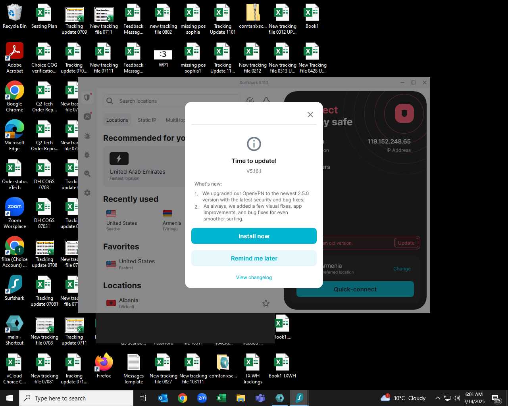Screen dimensions: 508x406
Task: Open weather widget 30°C Cloudy
Action: [x=403, y=398]
